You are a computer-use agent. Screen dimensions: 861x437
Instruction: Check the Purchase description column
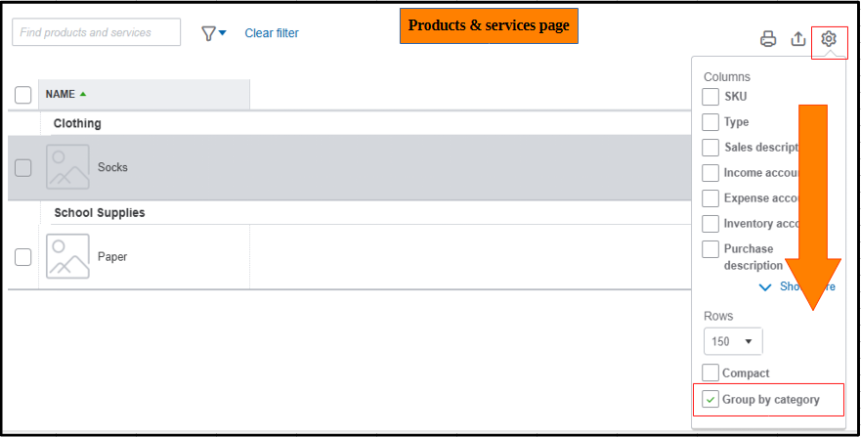tap(711, 249)
